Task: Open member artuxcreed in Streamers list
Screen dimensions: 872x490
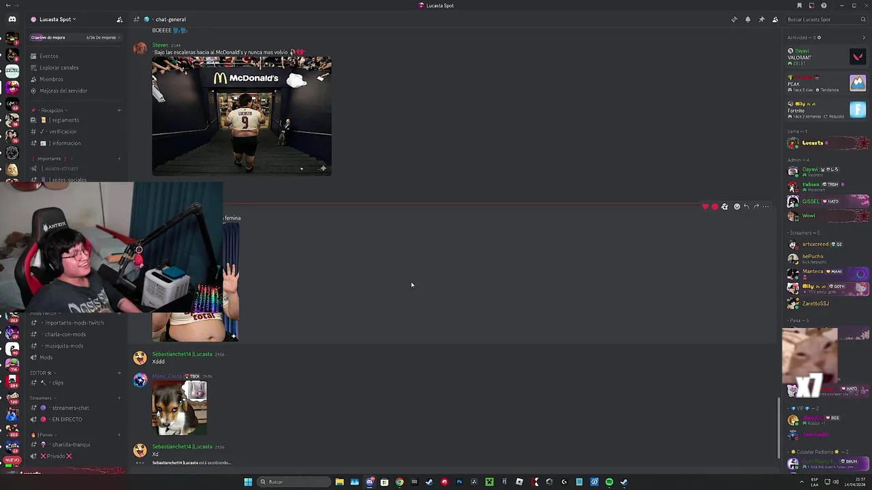Action: [827, 244]
